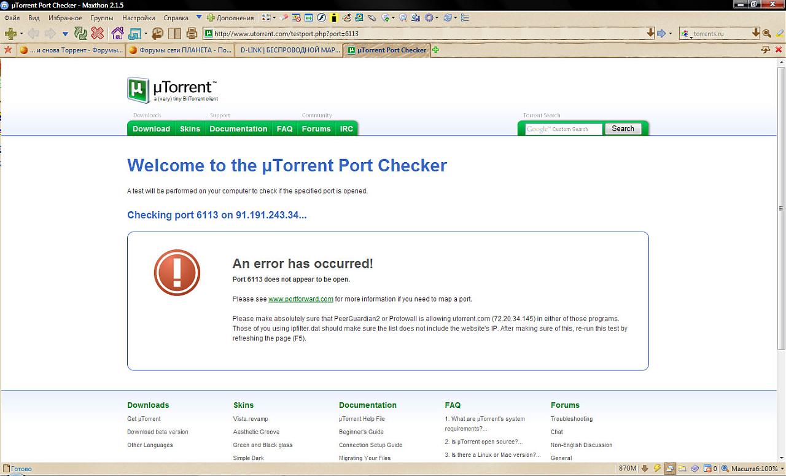Open the Группы menu
Screen dimensions: 786x476
point(102,18)
